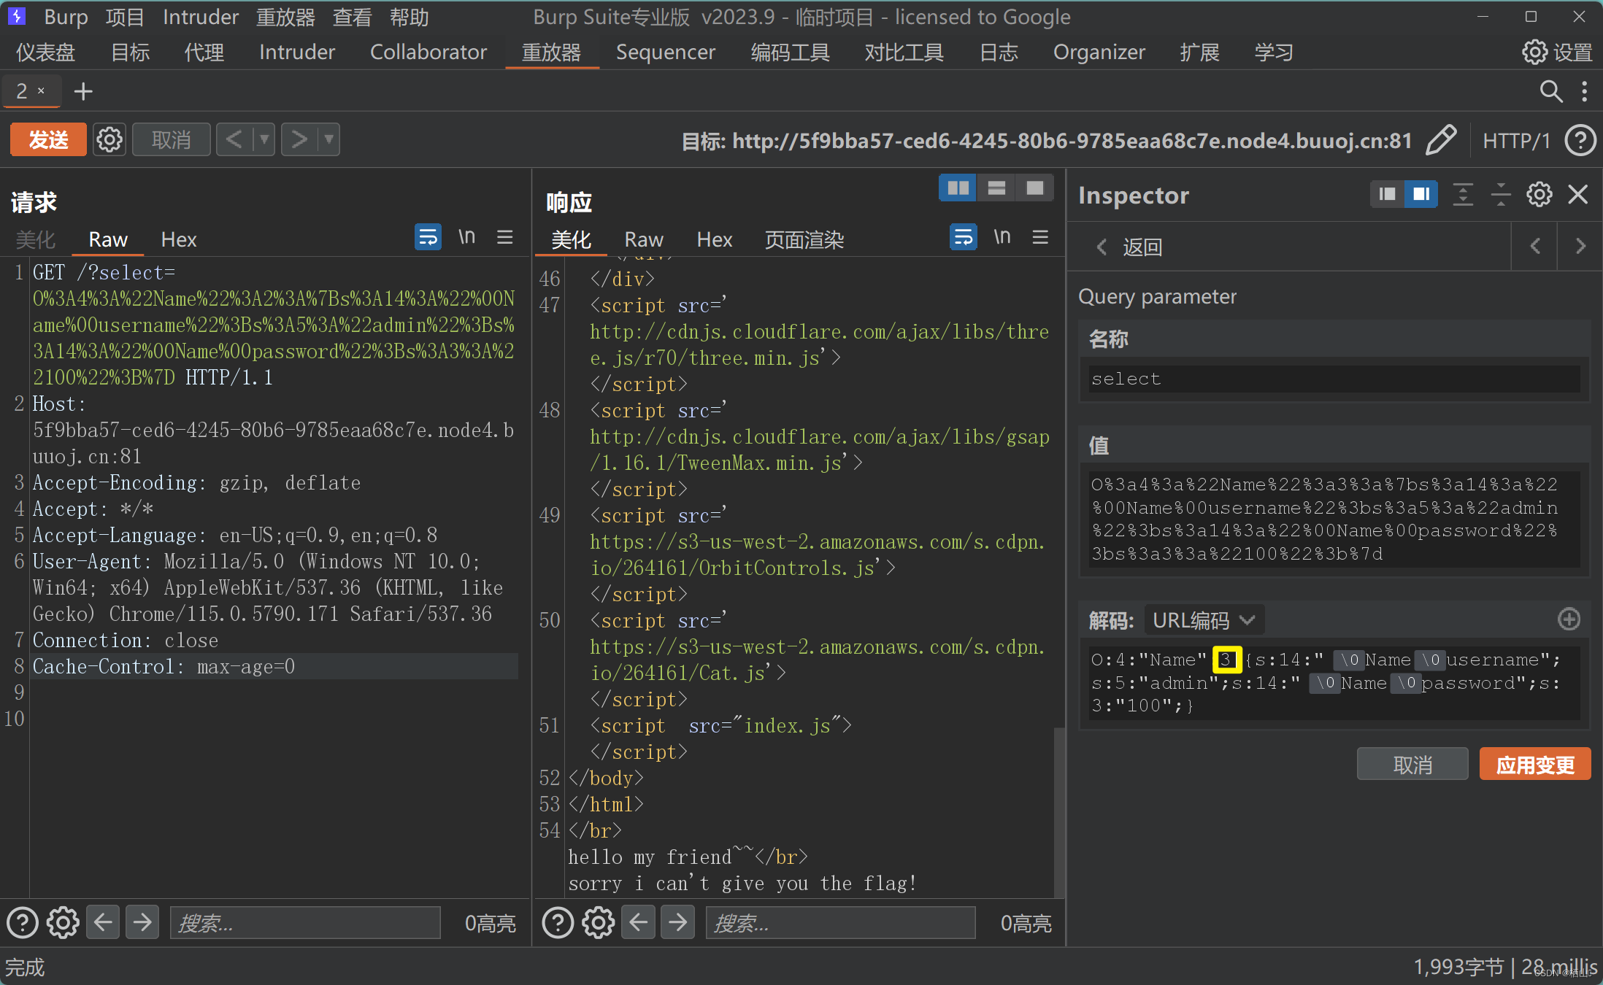Add another decoding step with plus icon

(1569, 619)
